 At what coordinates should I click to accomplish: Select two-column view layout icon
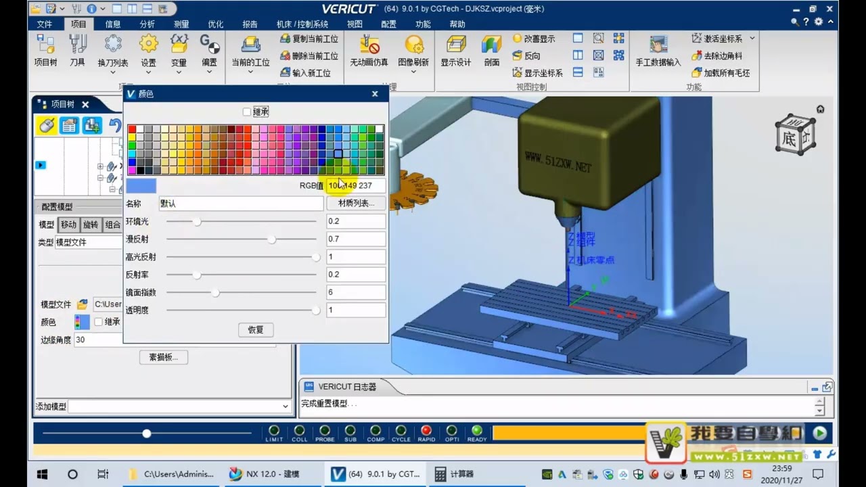click(578, 55)
